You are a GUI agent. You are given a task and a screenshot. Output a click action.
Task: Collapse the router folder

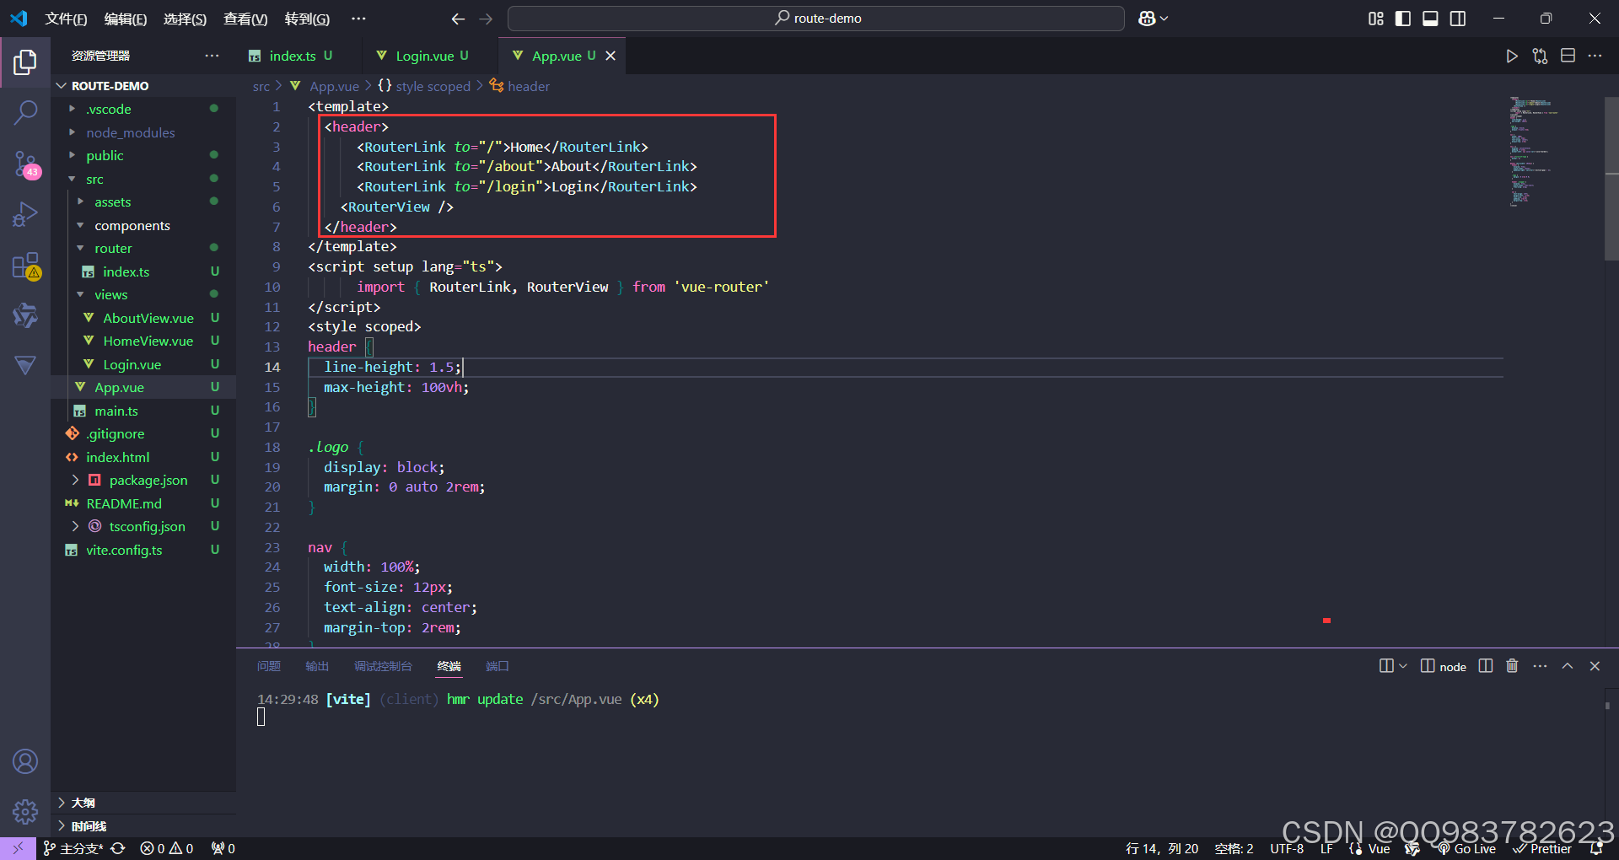[81, 248]
